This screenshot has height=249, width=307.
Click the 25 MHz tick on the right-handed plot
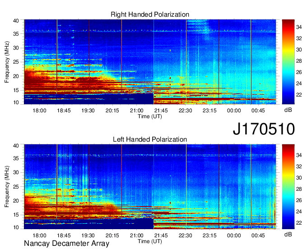(x=16, y=62)
